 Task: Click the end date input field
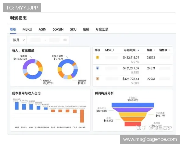(55, 40)
